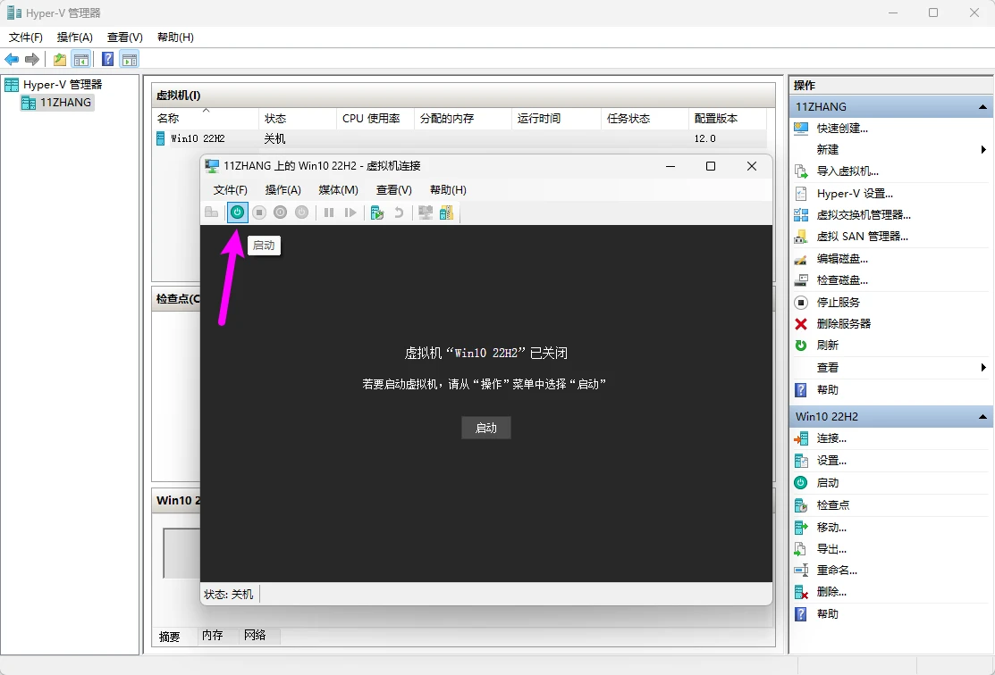Select Hyper-V 管理器 root tree node
The image size is (995, 675).
pos(63,84)
